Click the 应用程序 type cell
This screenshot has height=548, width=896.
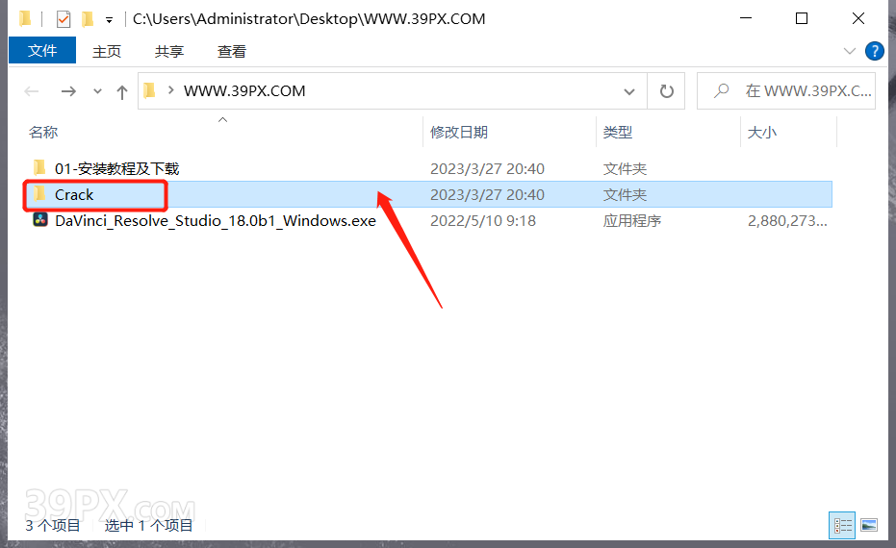[x=632, y=221]
